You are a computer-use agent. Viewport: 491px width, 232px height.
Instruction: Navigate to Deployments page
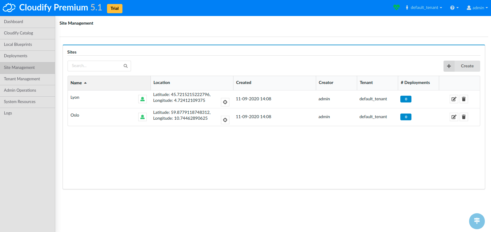pyautogui.click(x=27, y=56)
